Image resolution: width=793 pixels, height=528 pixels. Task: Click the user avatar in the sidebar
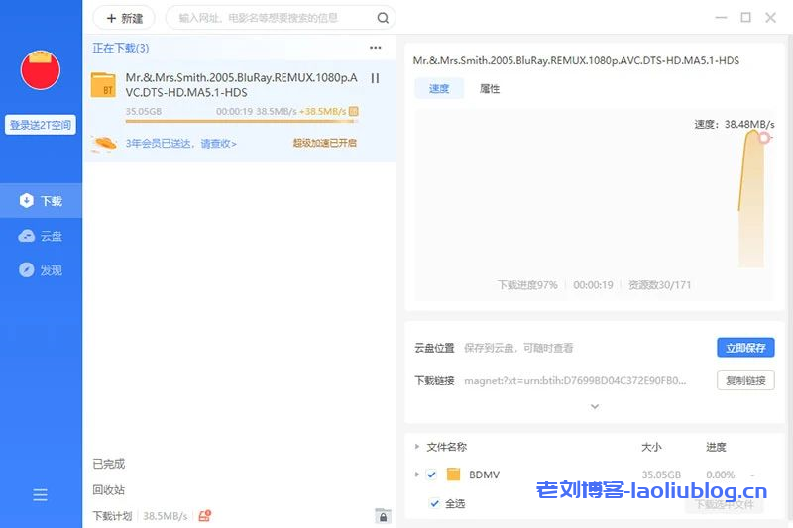[41, 69]
